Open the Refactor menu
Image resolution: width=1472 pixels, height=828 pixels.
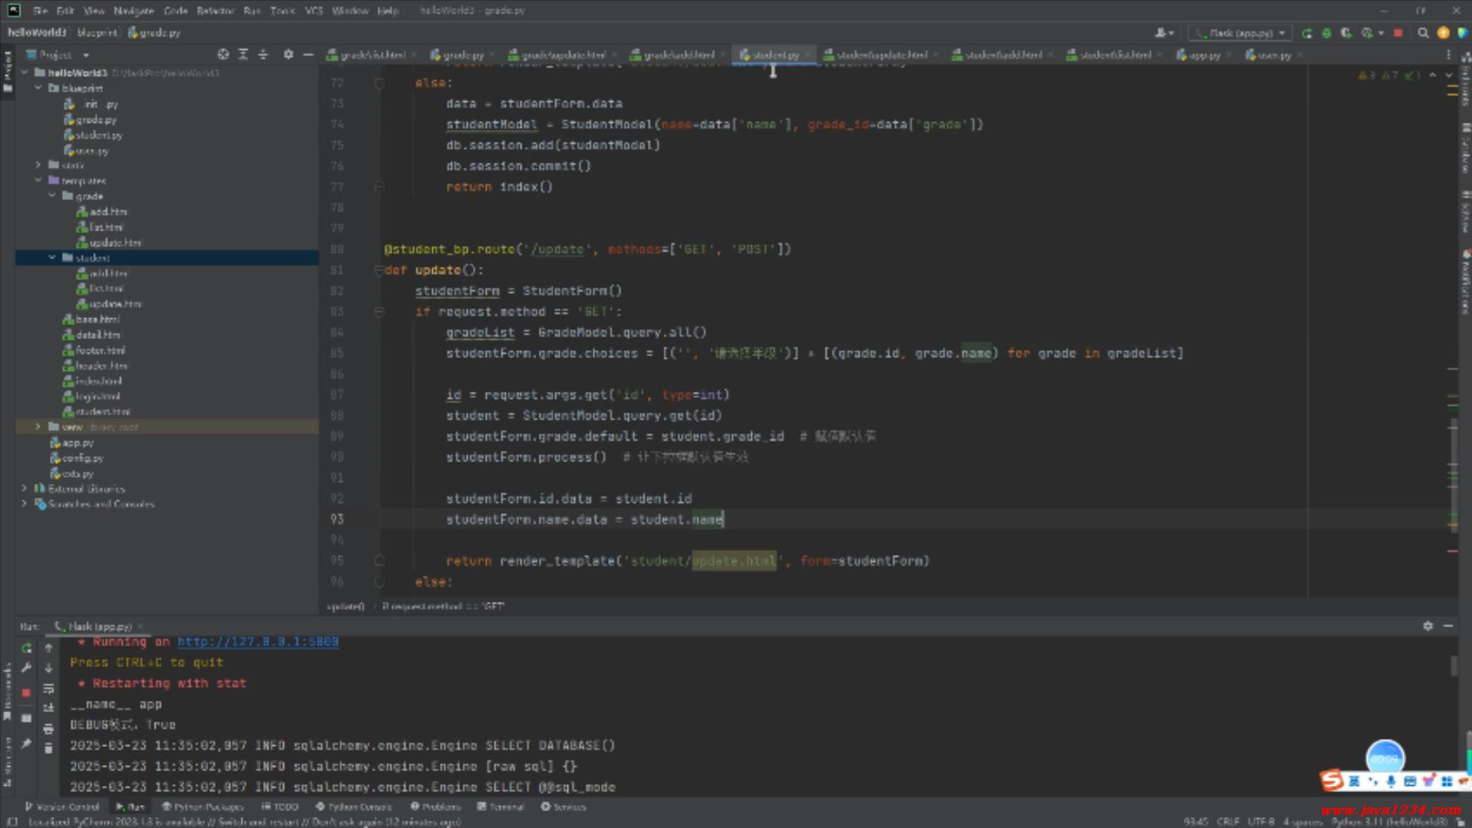(215, 11)
